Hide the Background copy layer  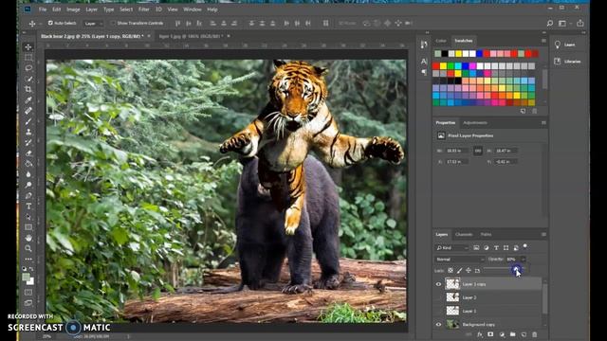[x=438, y=324]
